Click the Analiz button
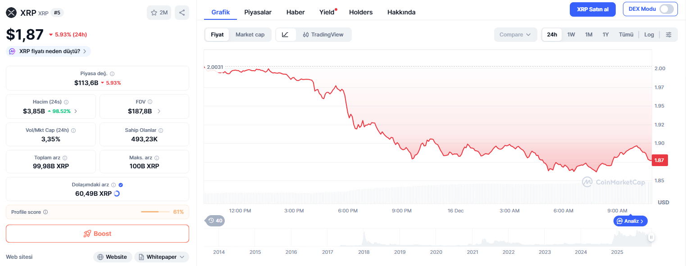The image size is (686, 266). point(631,221)
